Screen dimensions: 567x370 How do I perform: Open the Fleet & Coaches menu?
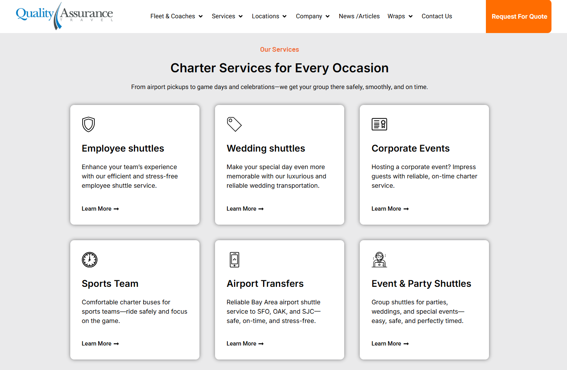(173, 16)
